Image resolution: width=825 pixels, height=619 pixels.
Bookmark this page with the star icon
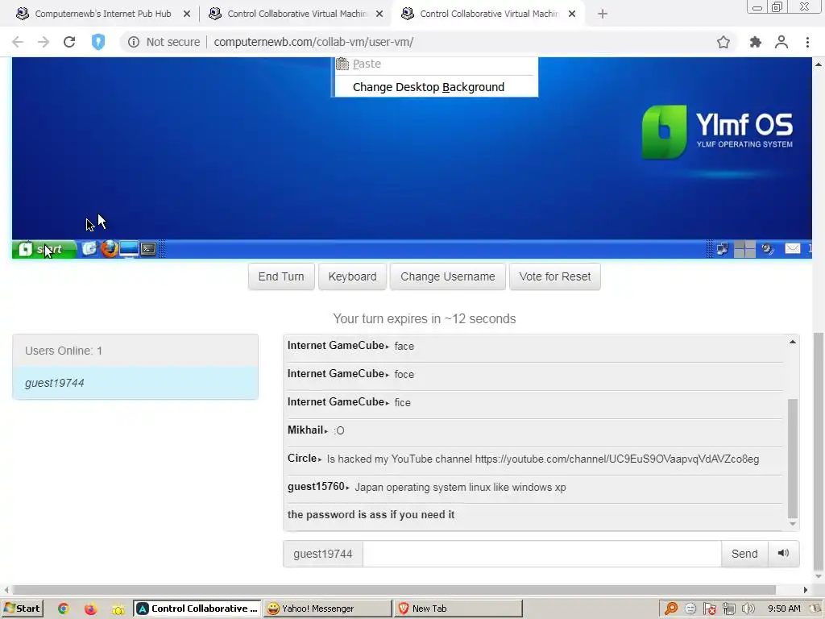click(x=723, y=42)
